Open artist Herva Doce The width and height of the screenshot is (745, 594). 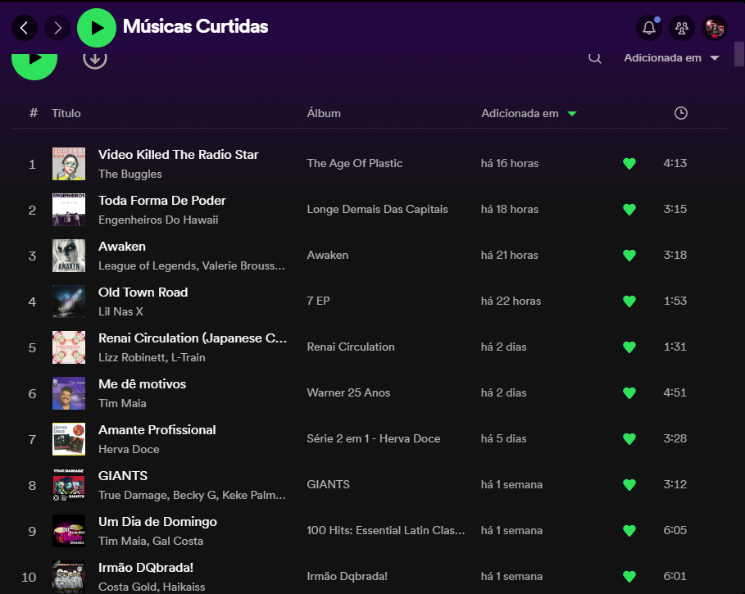tap(129, 449)
